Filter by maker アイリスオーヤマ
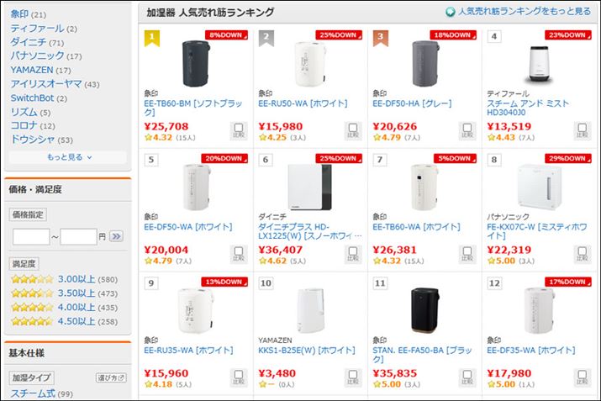Viewport: 601px width, 401px height. pyautogui.click(x=46, y=84)
